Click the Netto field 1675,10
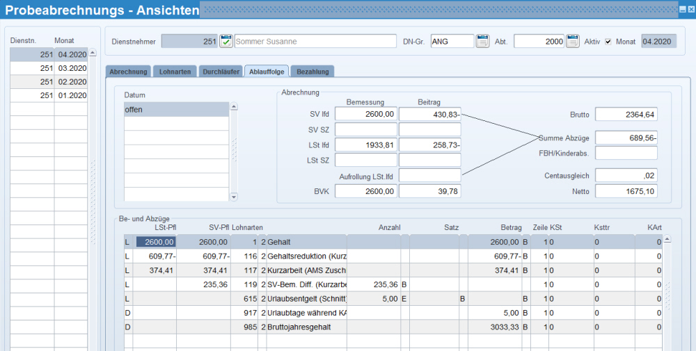 [x=626, y=191]
